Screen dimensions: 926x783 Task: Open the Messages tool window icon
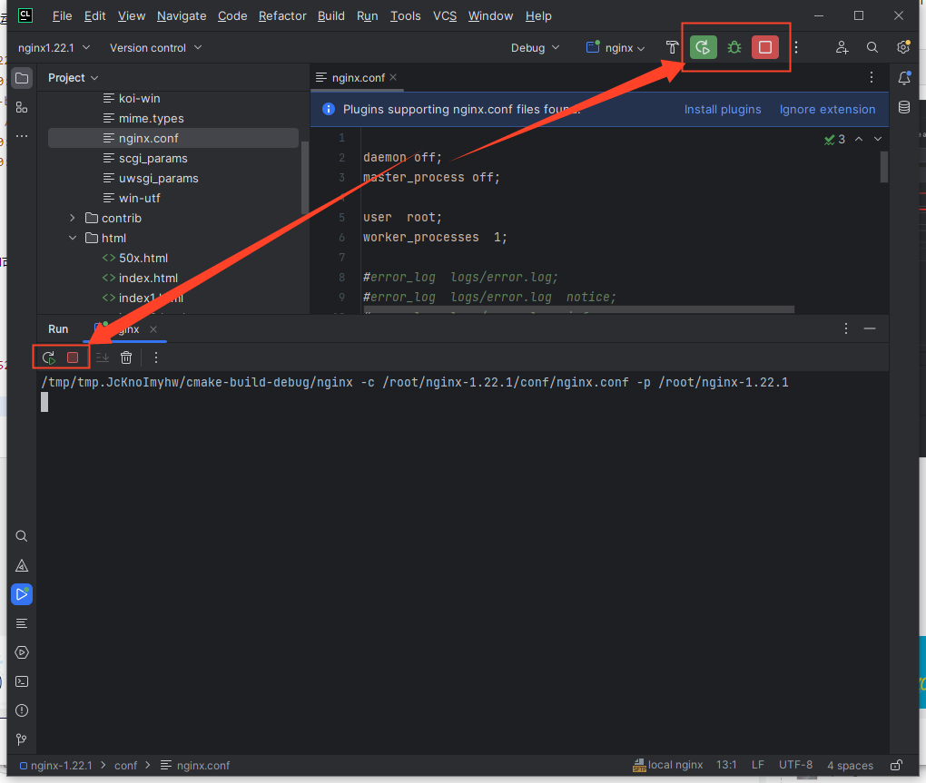click(21, 623)
